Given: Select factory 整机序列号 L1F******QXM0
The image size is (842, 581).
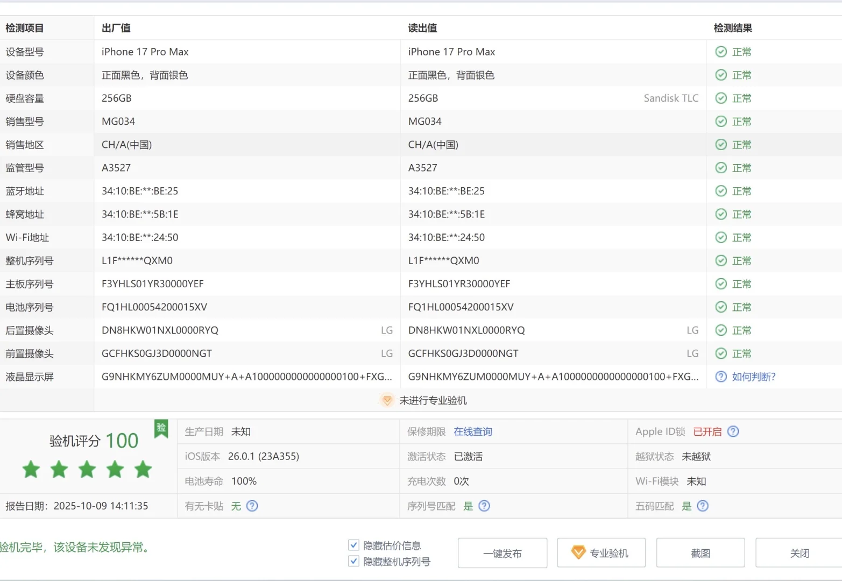Looking at the screenshot, I should (x=137, y=260).
